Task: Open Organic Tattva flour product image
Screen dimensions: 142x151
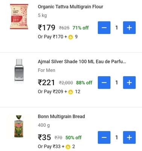Action: [19, 17]
